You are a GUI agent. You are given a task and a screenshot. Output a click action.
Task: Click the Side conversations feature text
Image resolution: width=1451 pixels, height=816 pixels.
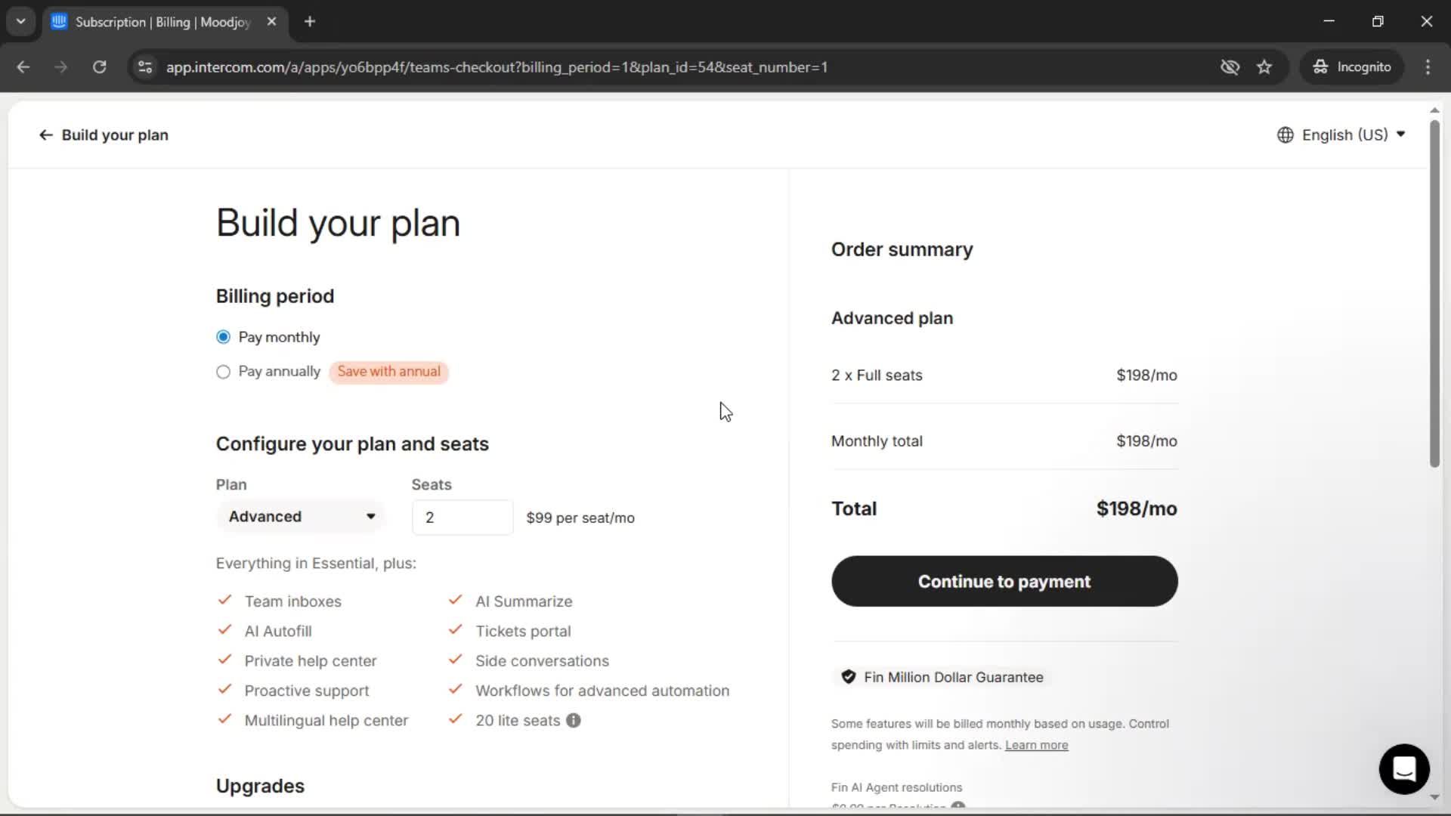click(542, 661)
